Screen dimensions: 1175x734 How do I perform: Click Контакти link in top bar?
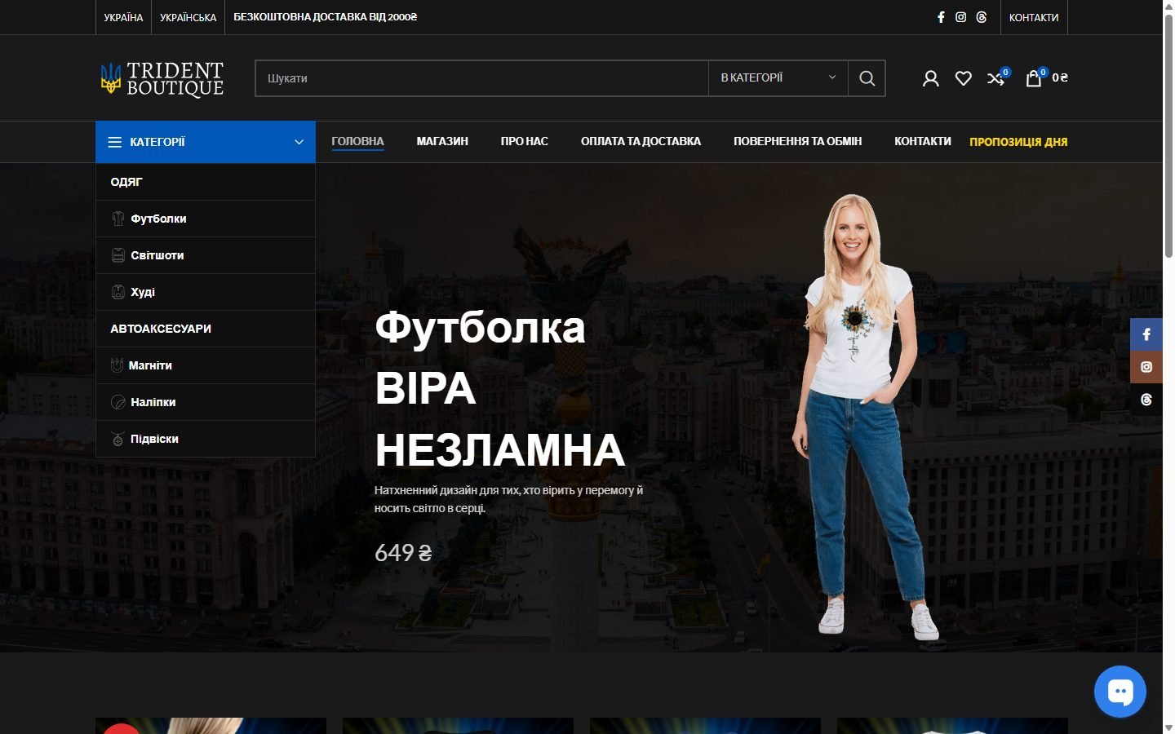(x=1034, y=17)
